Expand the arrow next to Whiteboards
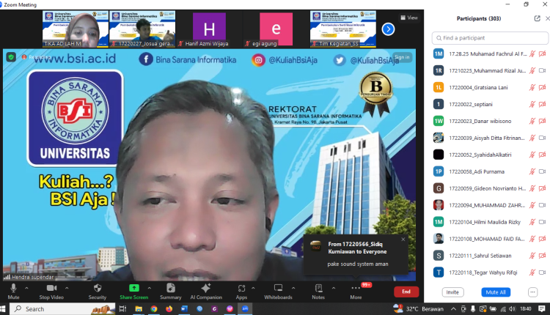The height and width of the screenshot is (315, 550). pyautogui.click(x=293, y=288)
